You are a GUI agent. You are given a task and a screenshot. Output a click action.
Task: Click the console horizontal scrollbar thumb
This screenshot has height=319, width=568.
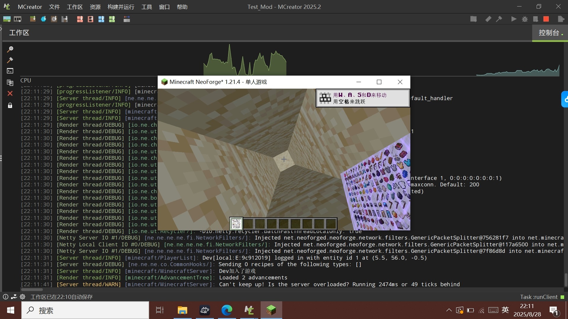tap(32, 289)
